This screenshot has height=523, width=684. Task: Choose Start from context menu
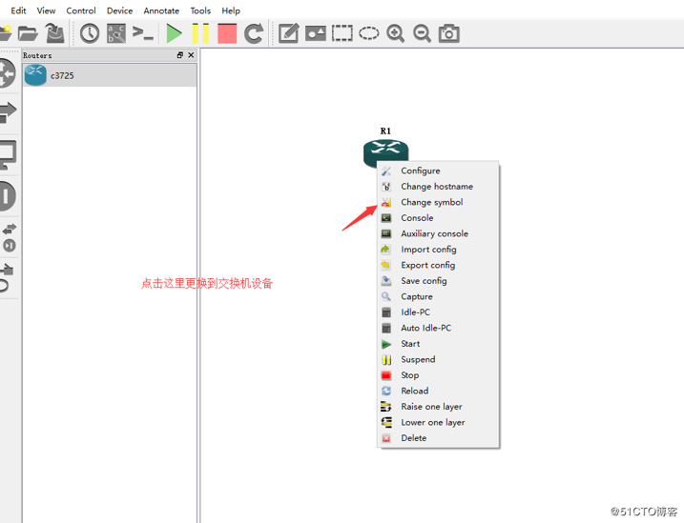tap(438, 344)
